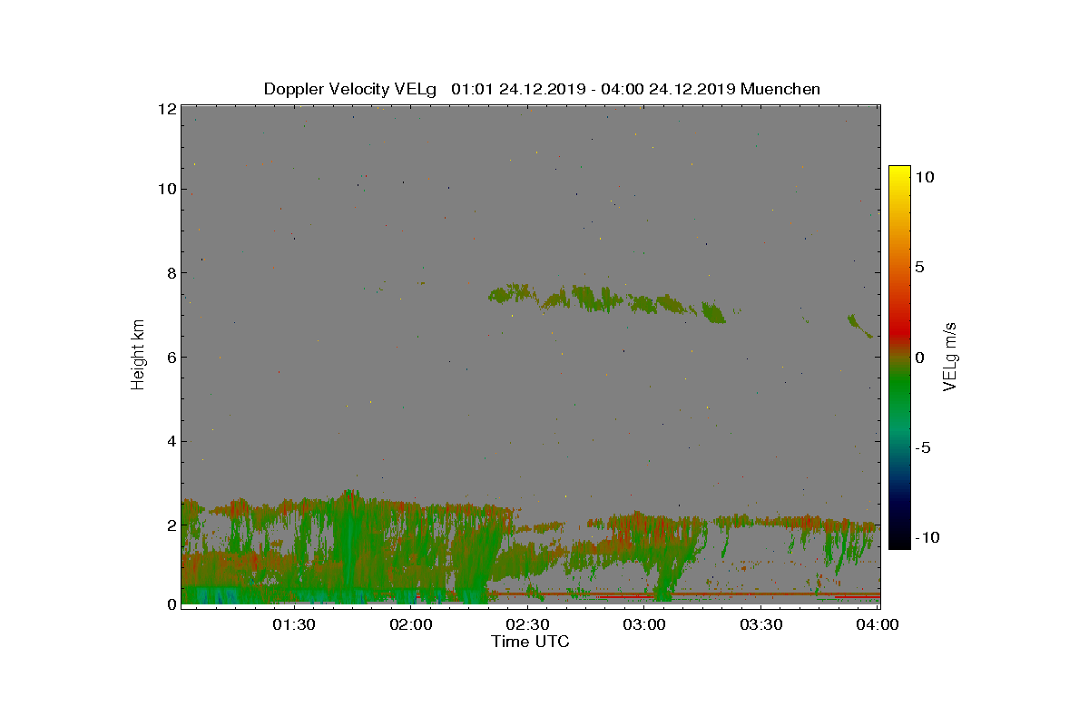The height and width of the screenshot is (726, 1089).
Task: Click the velocity color bar
Action: pyautogui.click(x=899, y=358)
